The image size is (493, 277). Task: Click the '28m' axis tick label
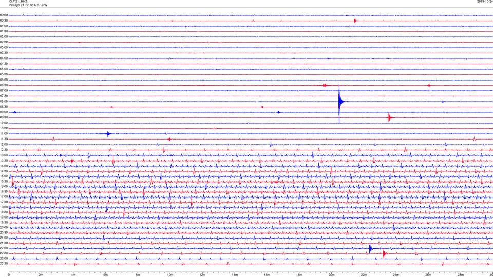click(461, 275)
